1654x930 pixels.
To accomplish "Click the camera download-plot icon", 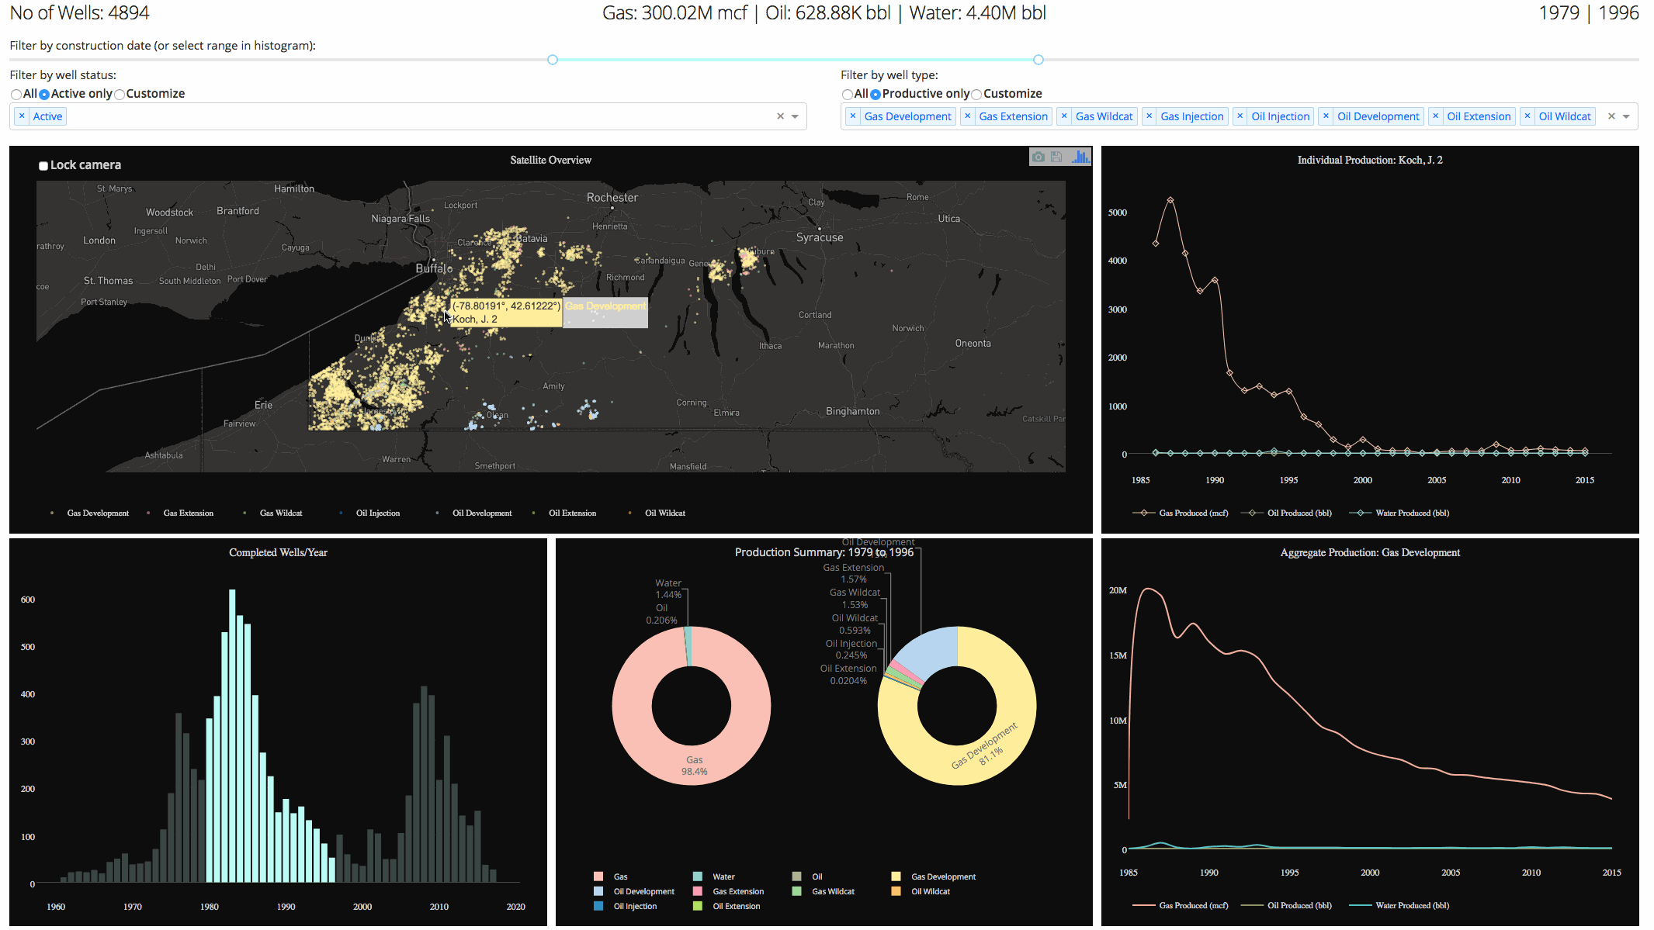I will click(1038, 157).
